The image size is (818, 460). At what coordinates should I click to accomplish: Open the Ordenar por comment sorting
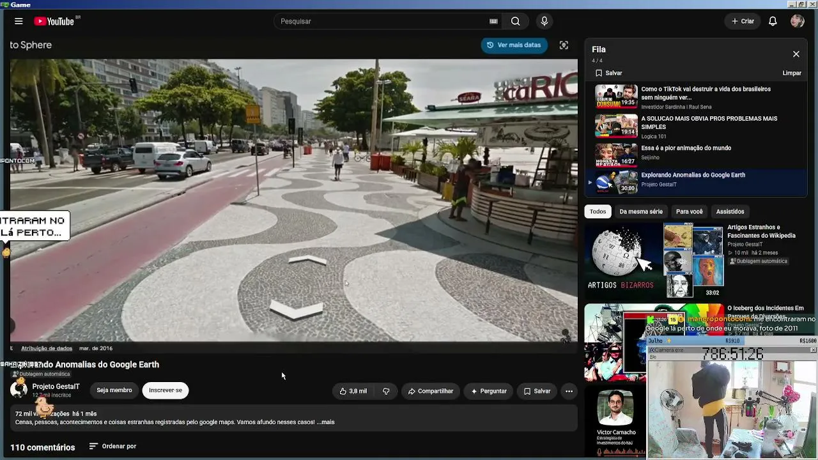pyautogui.click(x=112, y=446)
